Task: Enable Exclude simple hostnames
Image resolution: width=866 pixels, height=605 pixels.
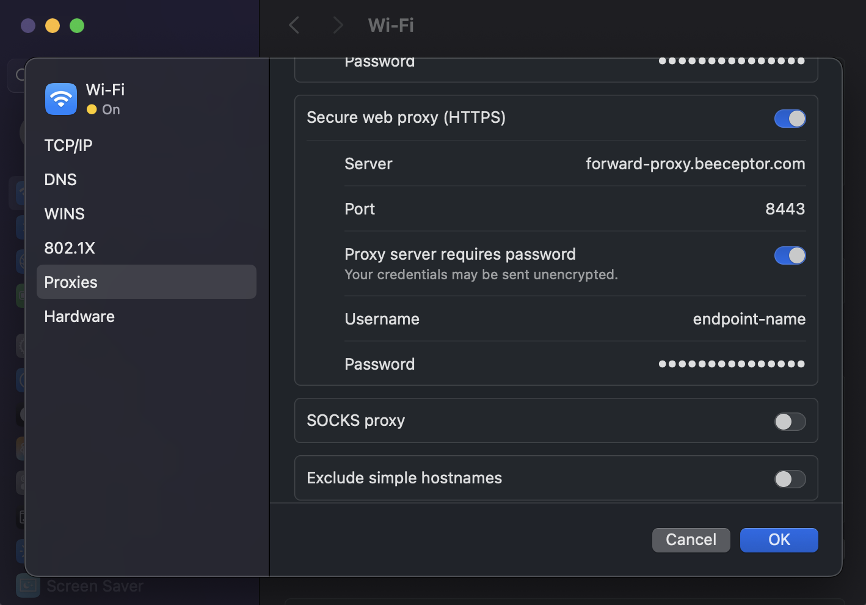Action: point(790,479)
